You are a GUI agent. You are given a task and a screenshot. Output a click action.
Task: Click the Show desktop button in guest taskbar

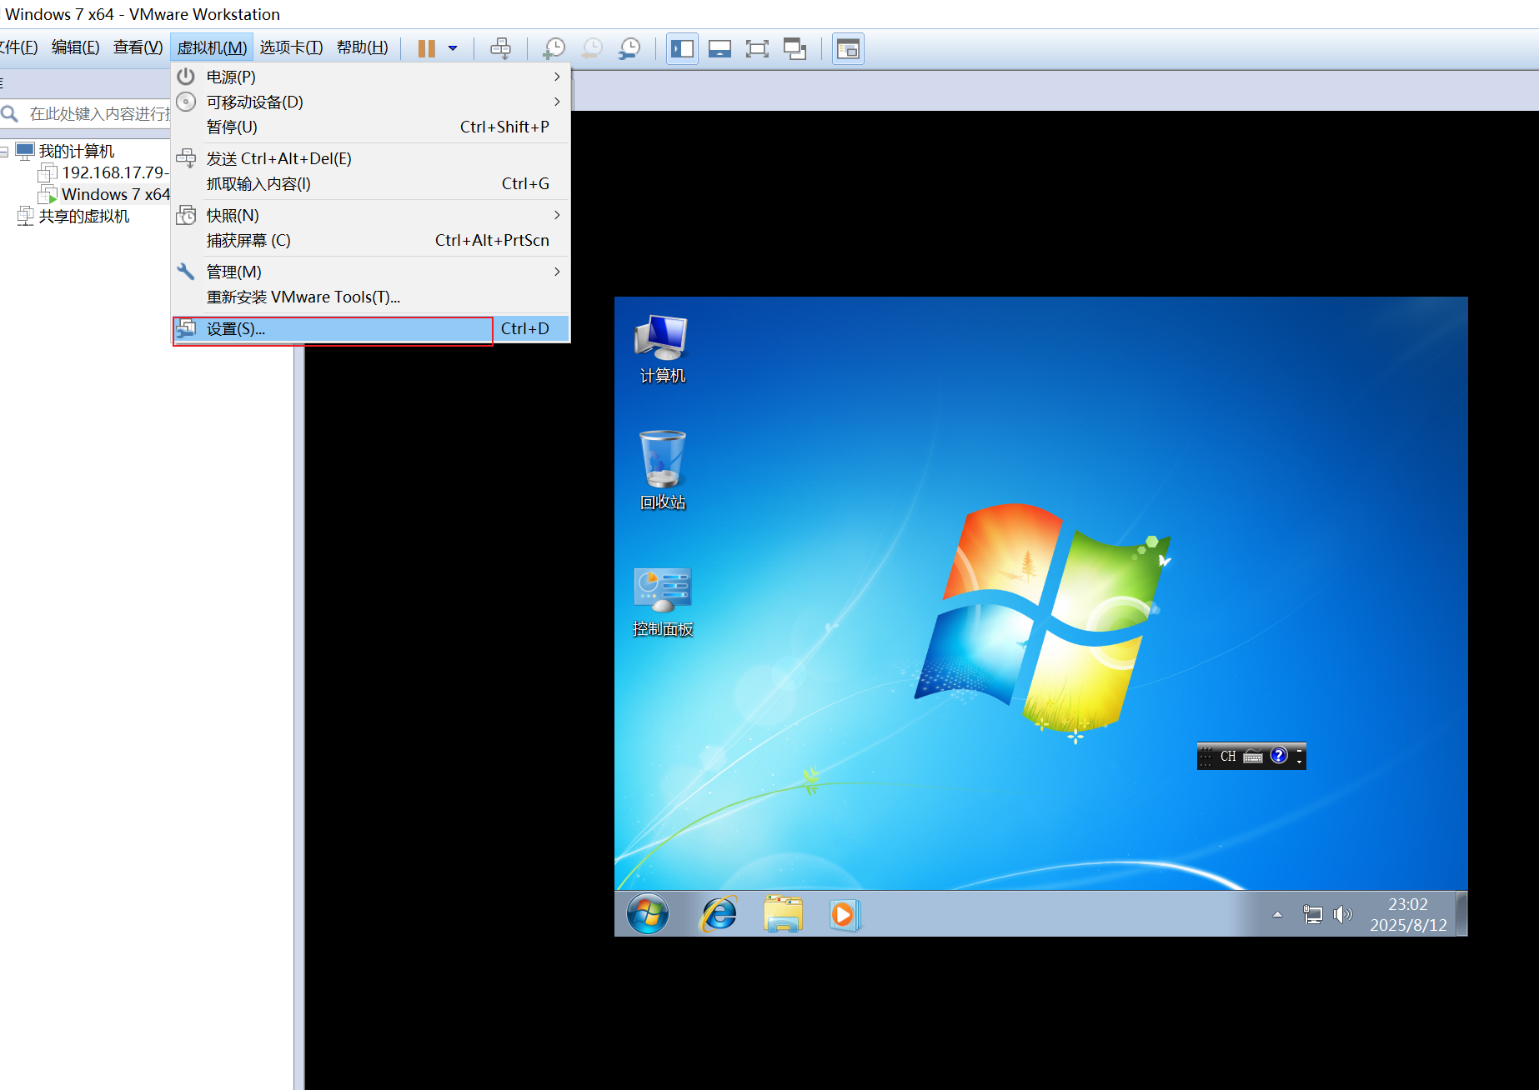pyautogui.click(x=1461, y=914)
